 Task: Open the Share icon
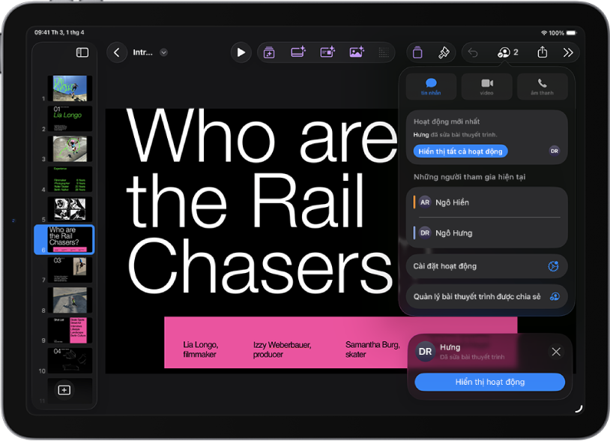pos(543,52)
